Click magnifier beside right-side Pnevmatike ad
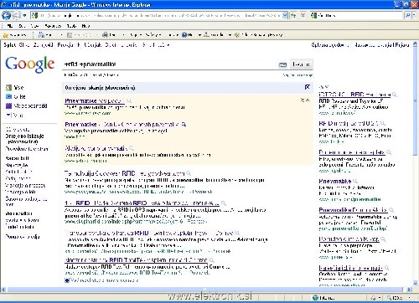 pos(355,182)
